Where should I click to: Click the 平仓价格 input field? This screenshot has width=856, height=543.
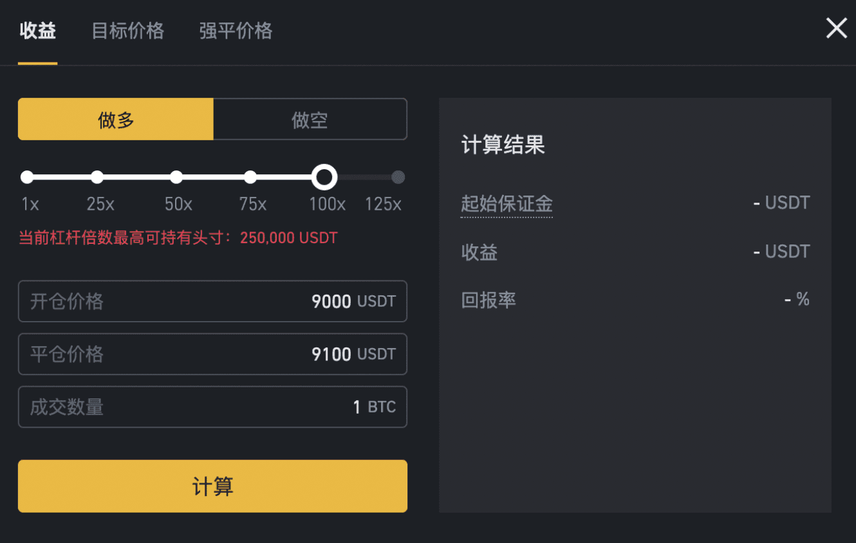(212, 354)
